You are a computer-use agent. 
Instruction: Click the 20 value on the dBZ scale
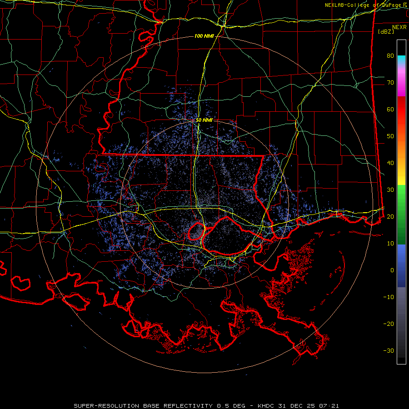coord(390,217)
